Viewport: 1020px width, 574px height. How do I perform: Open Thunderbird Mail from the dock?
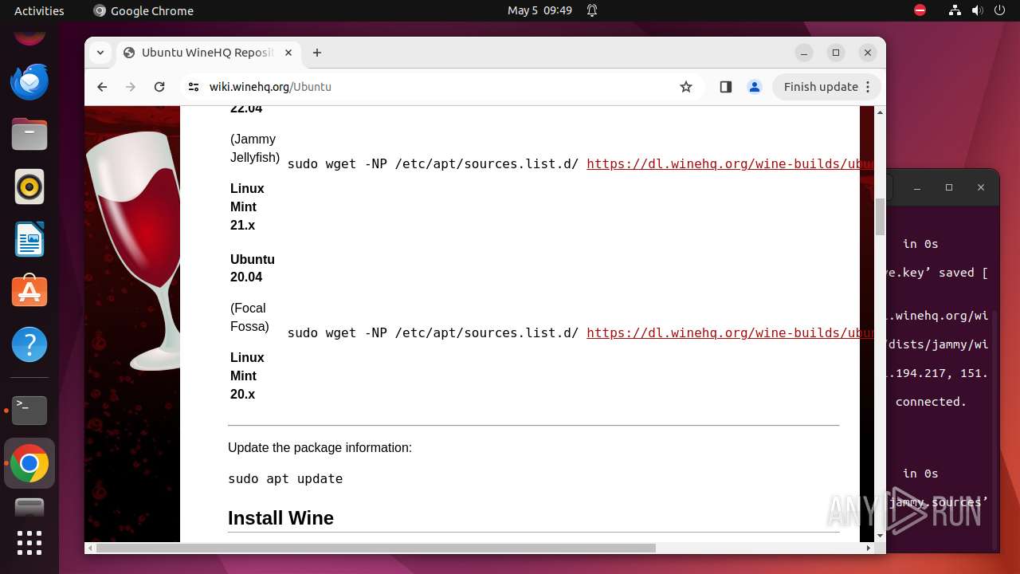[x=29, y=82]
